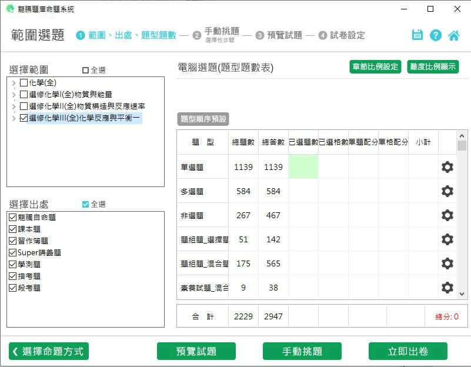Click question table scroll up arrow
Viewport: 471px width, 367px height.
tap(462, 136)
